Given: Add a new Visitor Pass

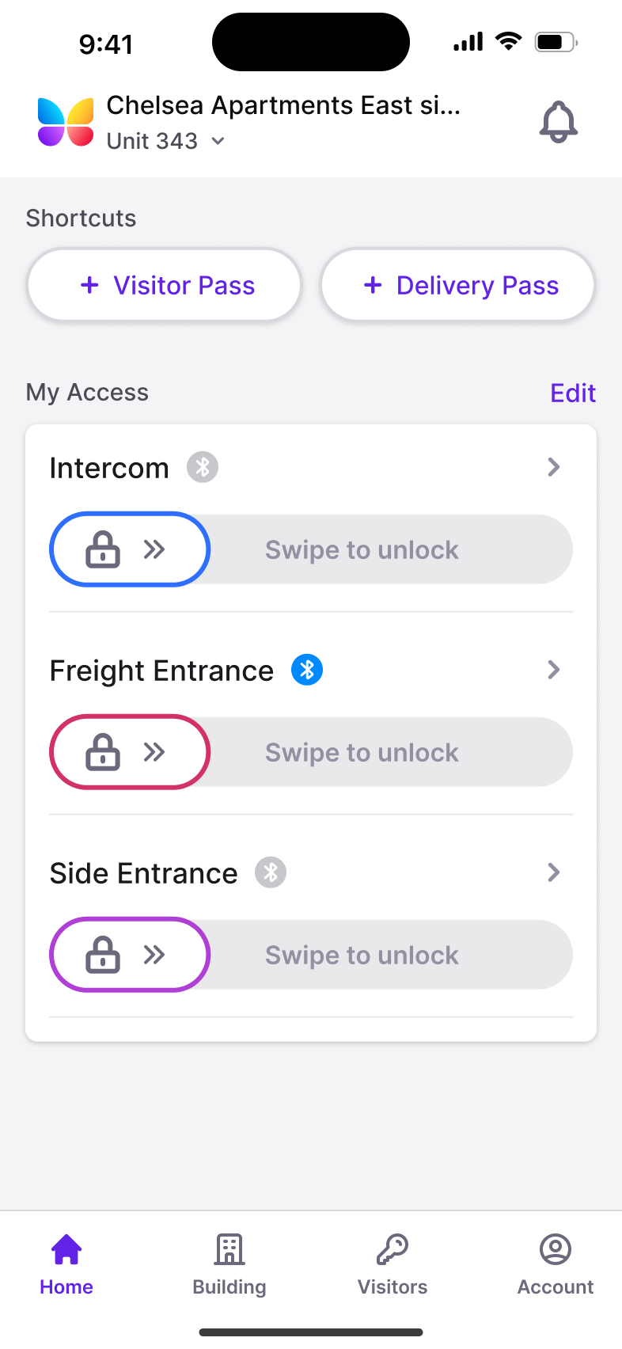Looking at the screenshot, I should click(165, 285).
